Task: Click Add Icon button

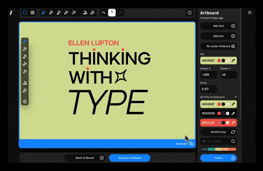Action: 219,36
